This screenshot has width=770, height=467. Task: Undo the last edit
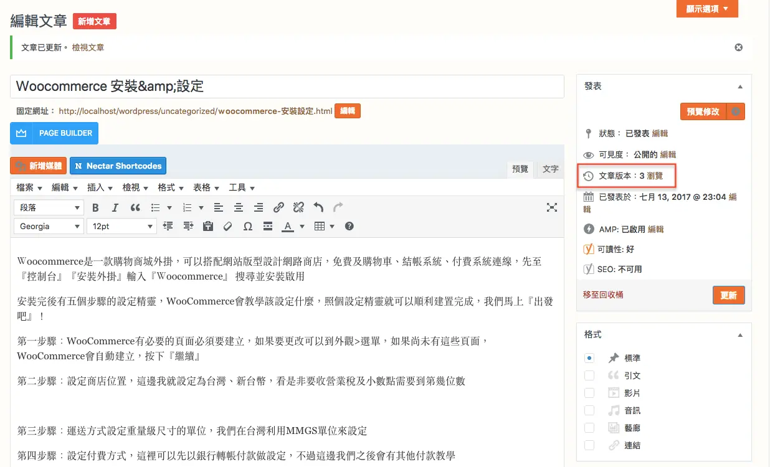click(318, 207)
